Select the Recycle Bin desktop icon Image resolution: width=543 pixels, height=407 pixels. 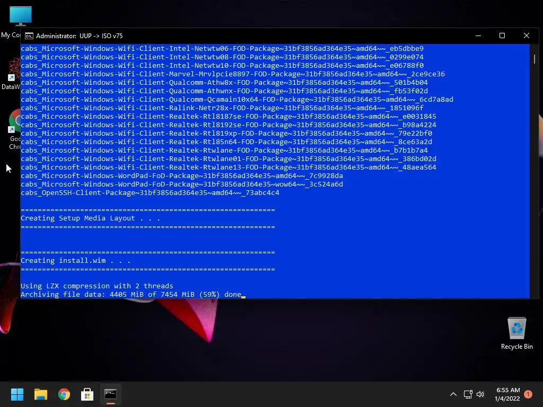[x=516, y=333]
